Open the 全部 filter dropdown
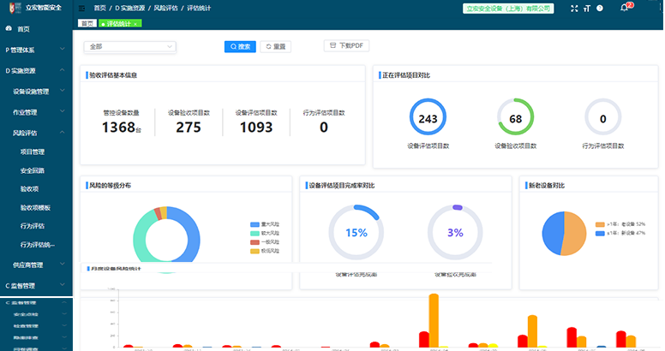 pyautogui.click(x=129, y=46)
